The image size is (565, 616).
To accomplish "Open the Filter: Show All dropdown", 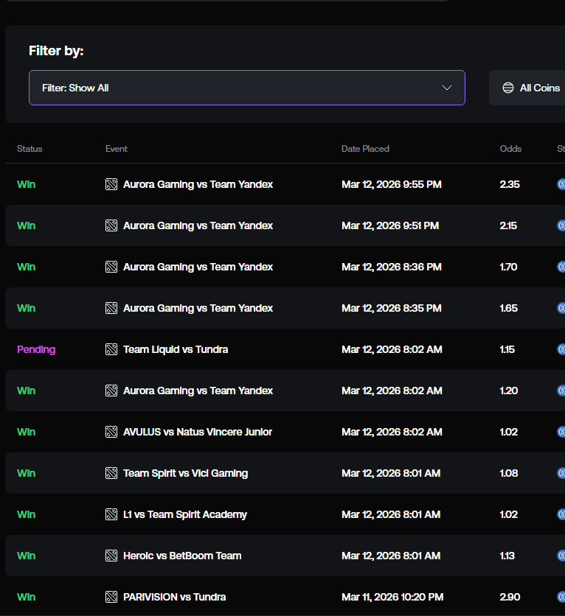I will [247, 88].
